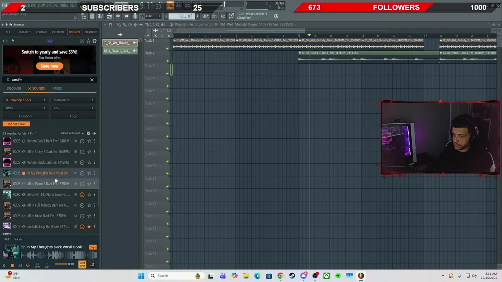Mute Track 1 via its green LED
This screenshot has width=502, height=282.
click(167, 49)
